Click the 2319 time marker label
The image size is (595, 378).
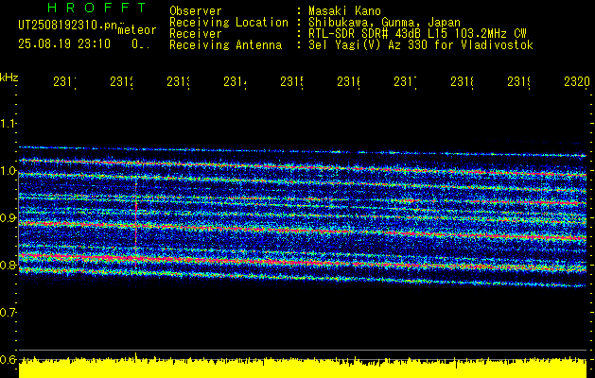tap(519, 82)
